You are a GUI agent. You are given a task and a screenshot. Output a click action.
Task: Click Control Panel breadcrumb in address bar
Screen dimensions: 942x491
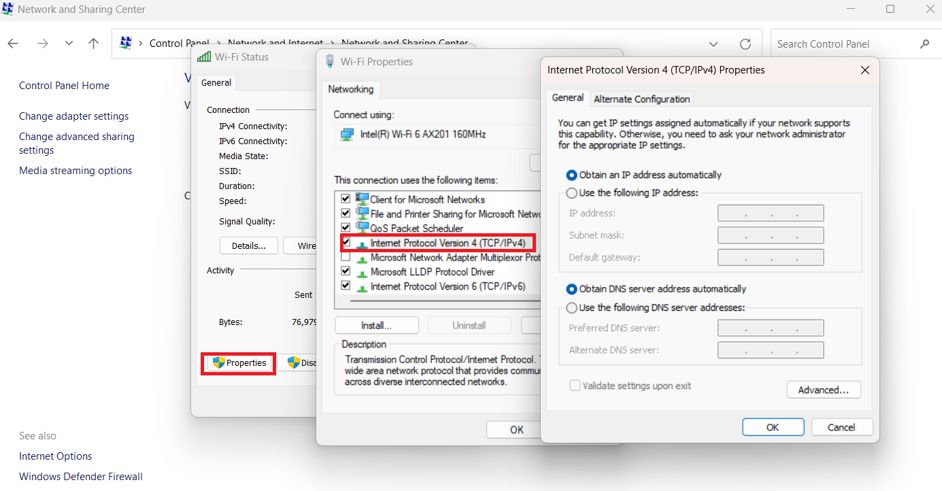pos(180,44)
